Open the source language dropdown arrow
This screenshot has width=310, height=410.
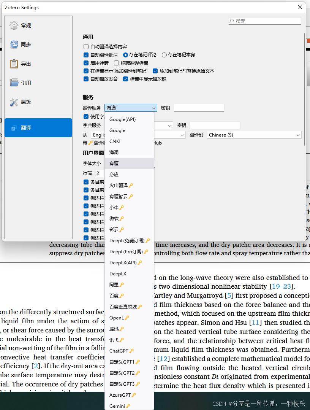(x=182, y=135)
